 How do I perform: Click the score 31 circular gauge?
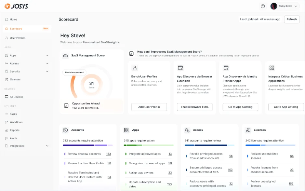pyautogui.click(x=91, y=85)
